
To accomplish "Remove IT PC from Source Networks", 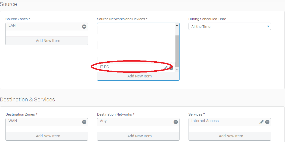I will click(171, 68).
